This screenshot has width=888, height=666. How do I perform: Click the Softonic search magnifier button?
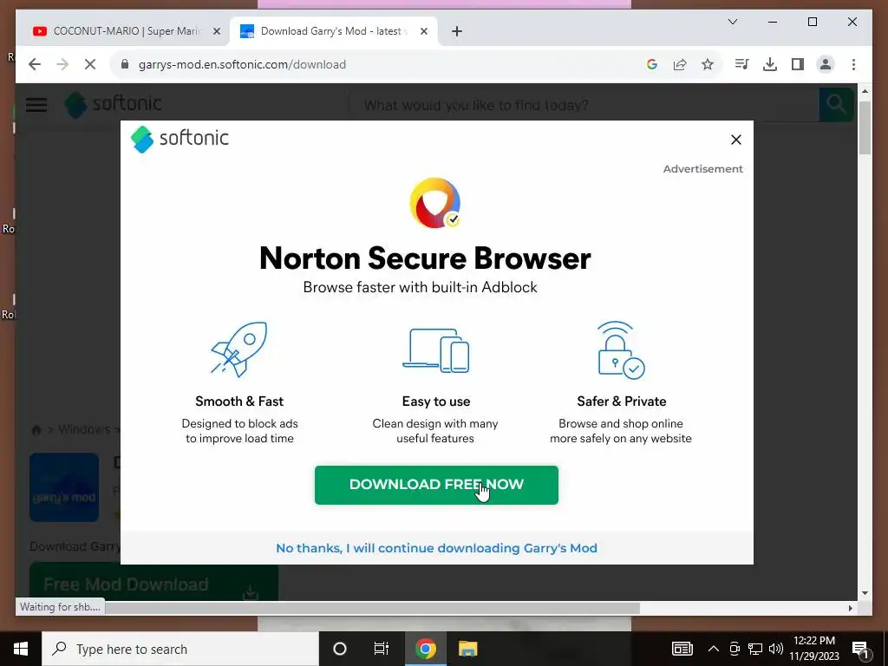[837, 105]
